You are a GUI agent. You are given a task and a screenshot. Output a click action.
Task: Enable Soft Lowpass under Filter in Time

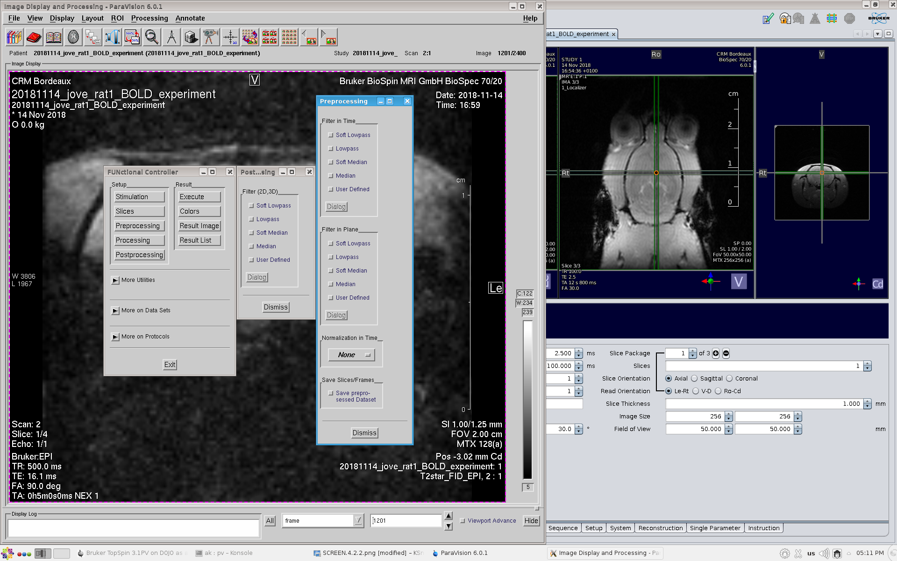[x=331, y=135]
